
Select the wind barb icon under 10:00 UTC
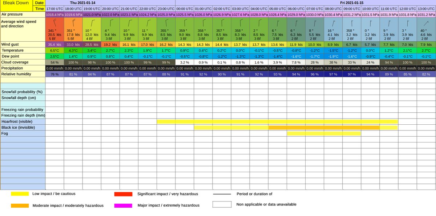point(370,24)
